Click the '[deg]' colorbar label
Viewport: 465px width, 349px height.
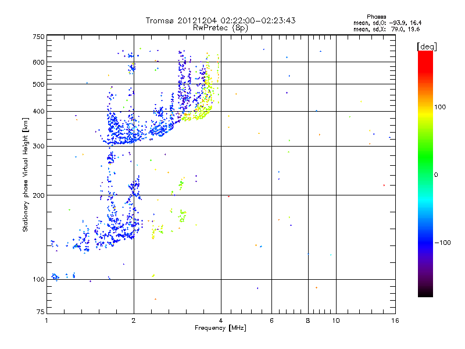[x=427, y=47]
